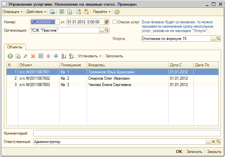
Task: Click the Дата С column header
Action: 181,65
